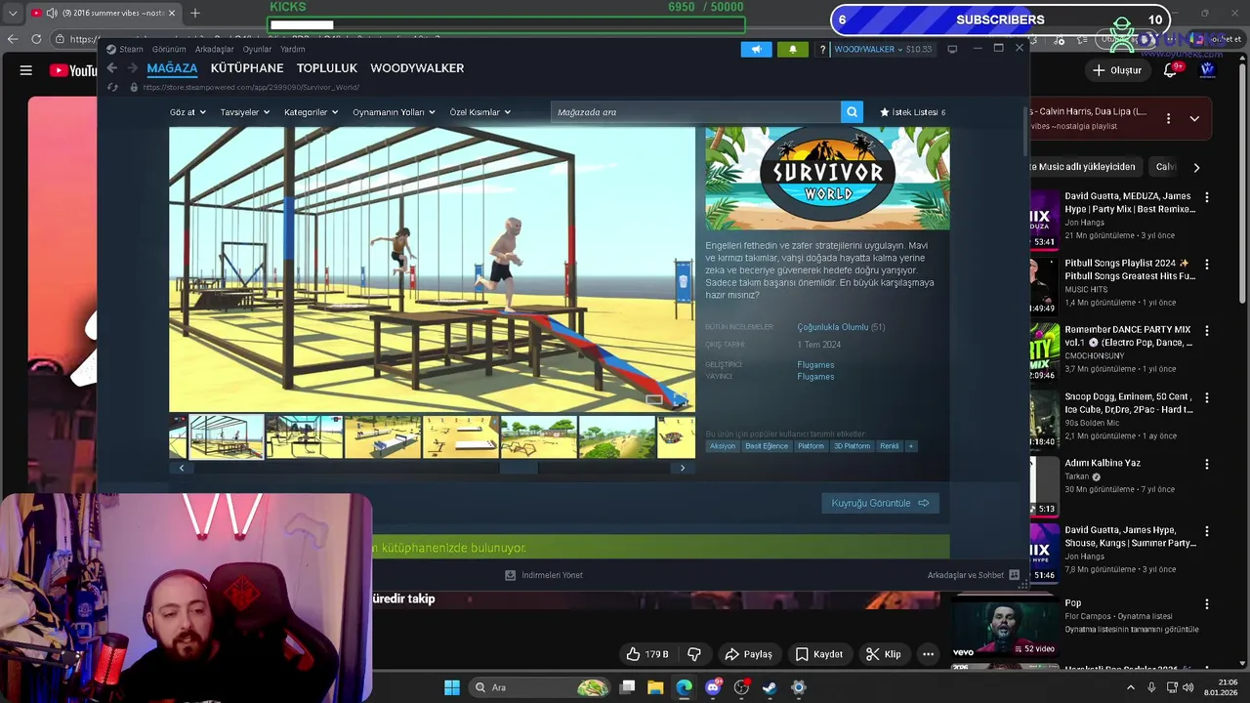This screenshot has width=1250, height=703.
Task: Click the settings gear taskbar icon
Action: click(x=798, y=687)
